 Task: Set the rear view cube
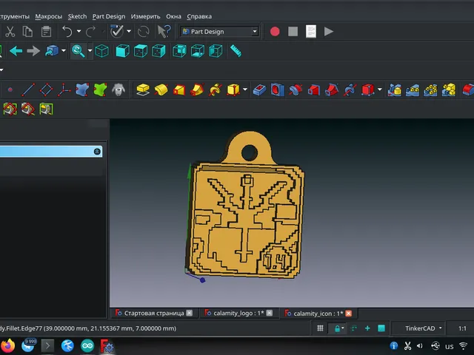(x=179, y=51)
